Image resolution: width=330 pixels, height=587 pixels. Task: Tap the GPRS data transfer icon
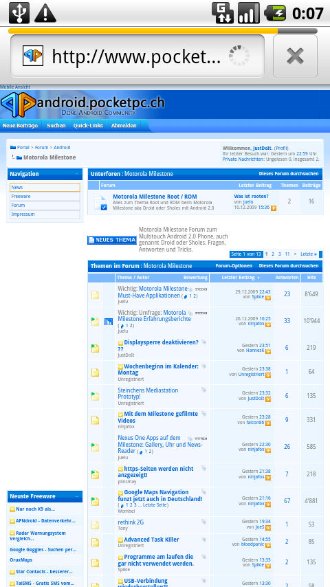tap(223, 13)
